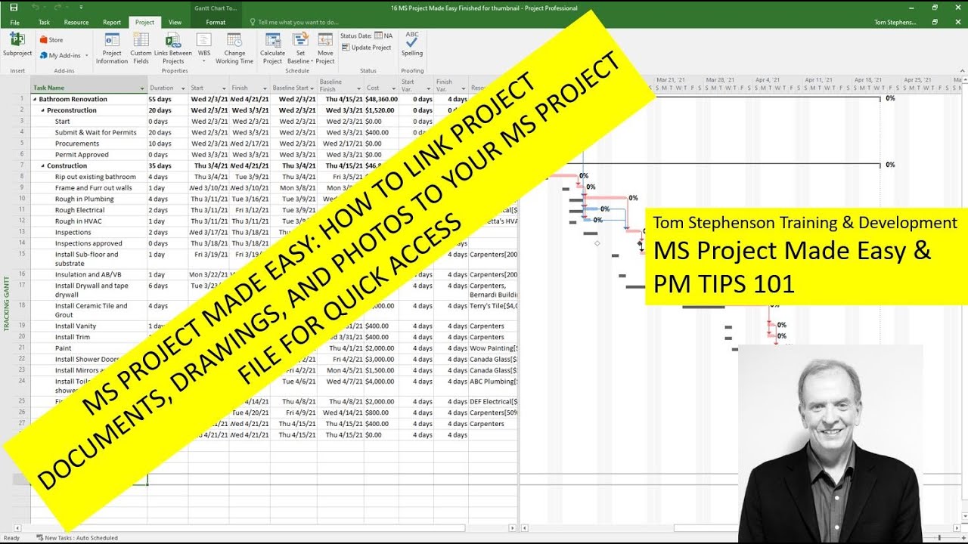Open the File tab
The image size is (968, 544).
[15, 22]
